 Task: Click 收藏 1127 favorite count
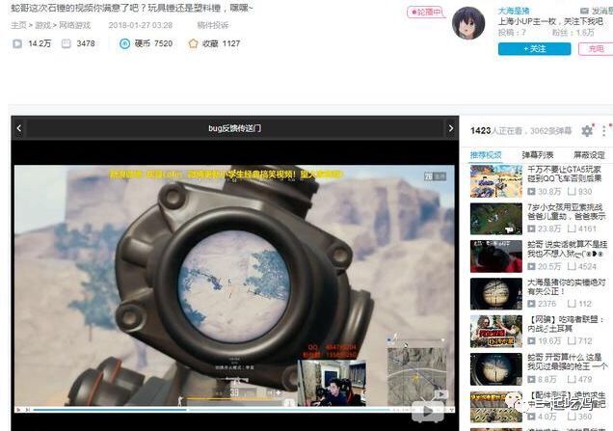point(221,43)
